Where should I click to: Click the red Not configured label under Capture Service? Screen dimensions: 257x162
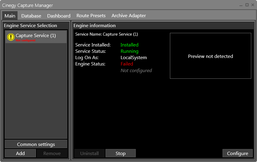pyautogui.click(x=25, y=40)
